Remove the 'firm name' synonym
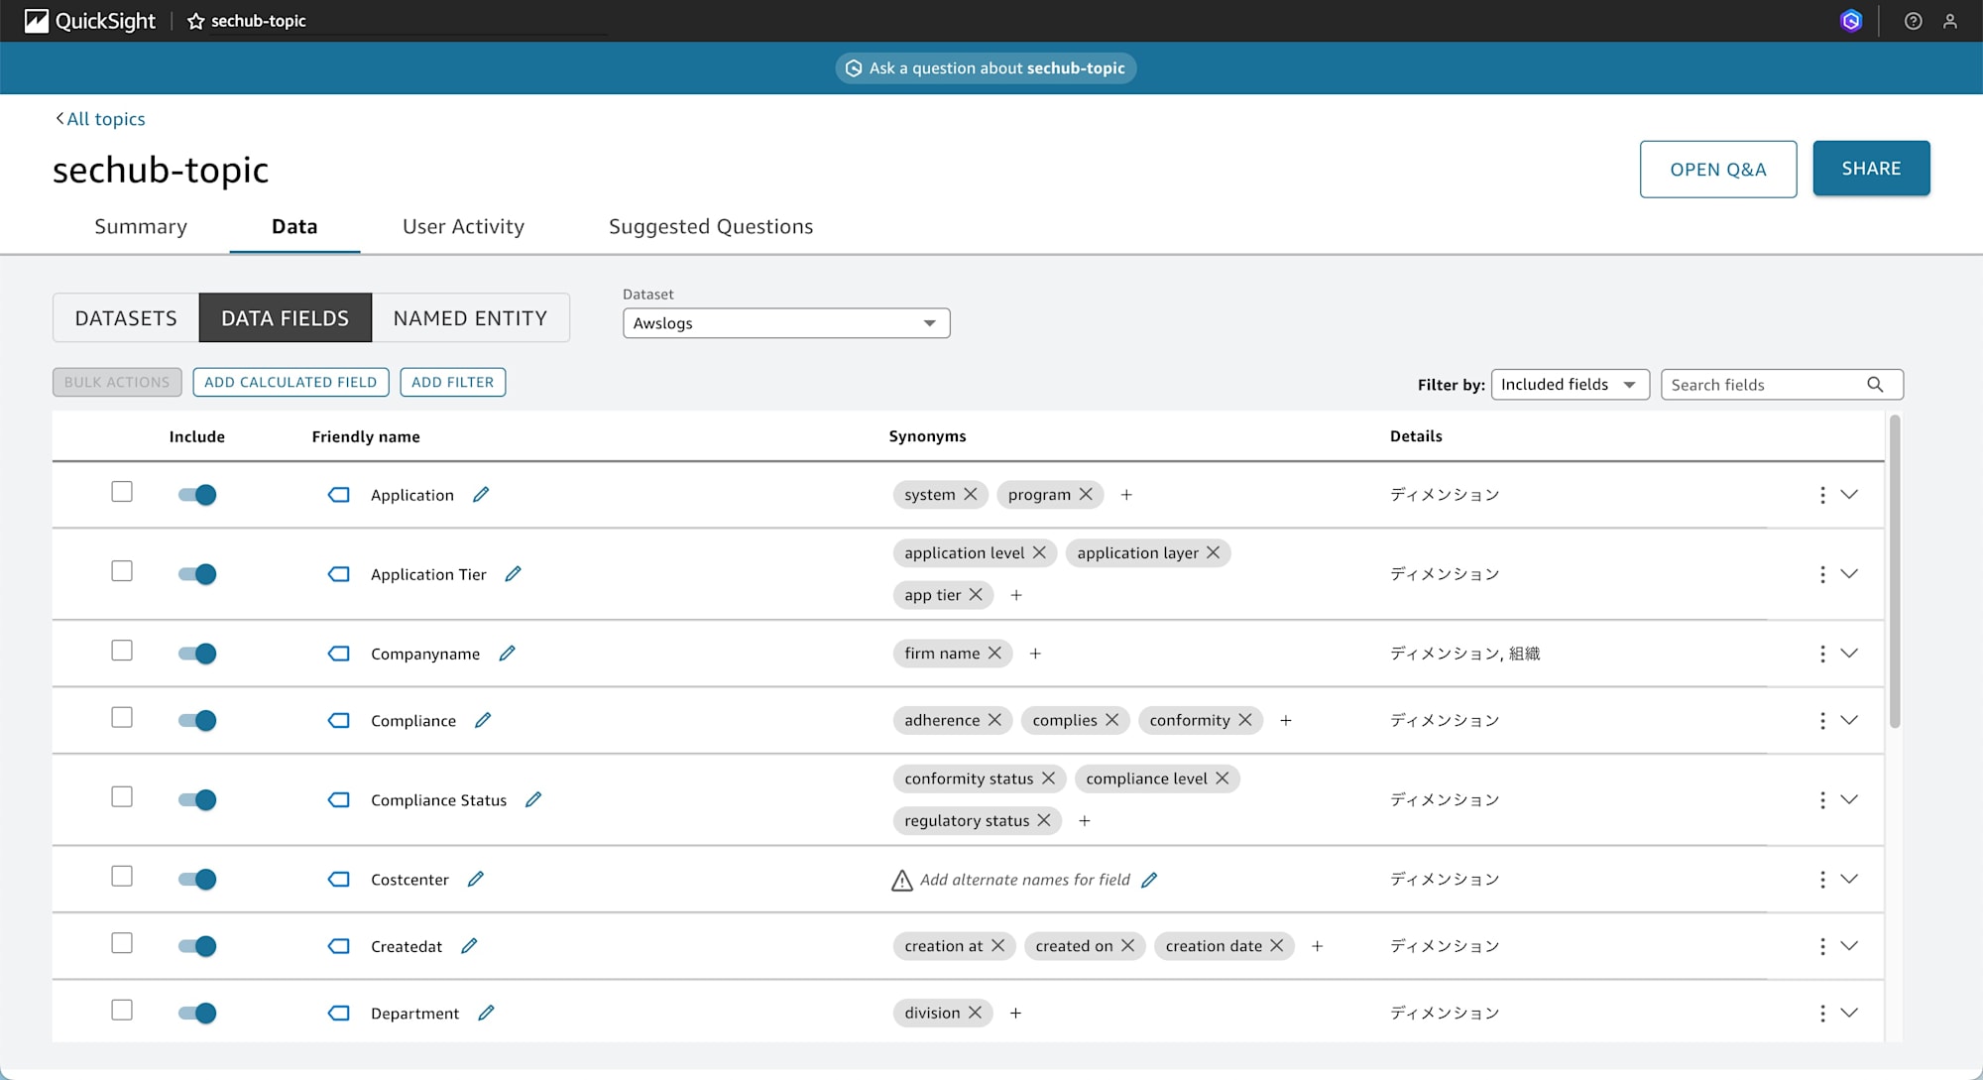Image resolution: width=1983 pixels, height=1080 pixels. (994, 653)
